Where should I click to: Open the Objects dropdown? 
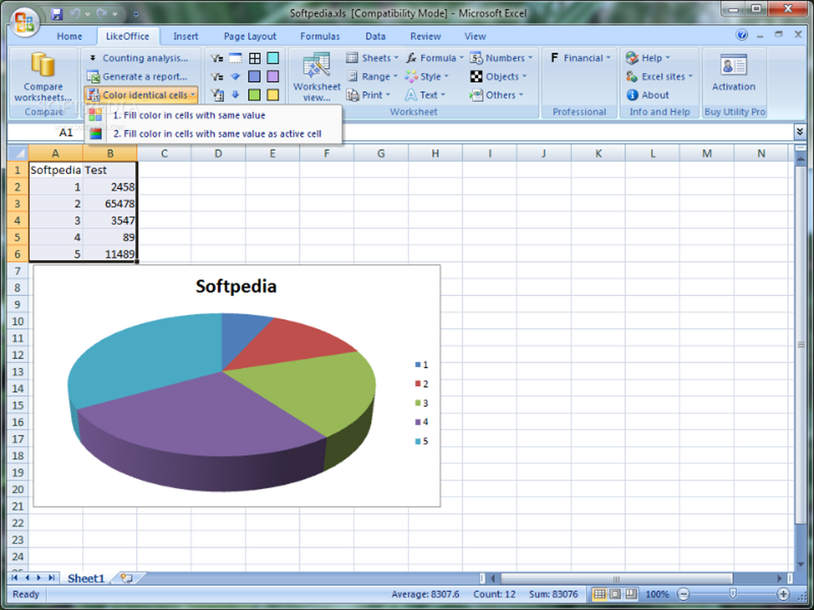click(x=498, y=76)
